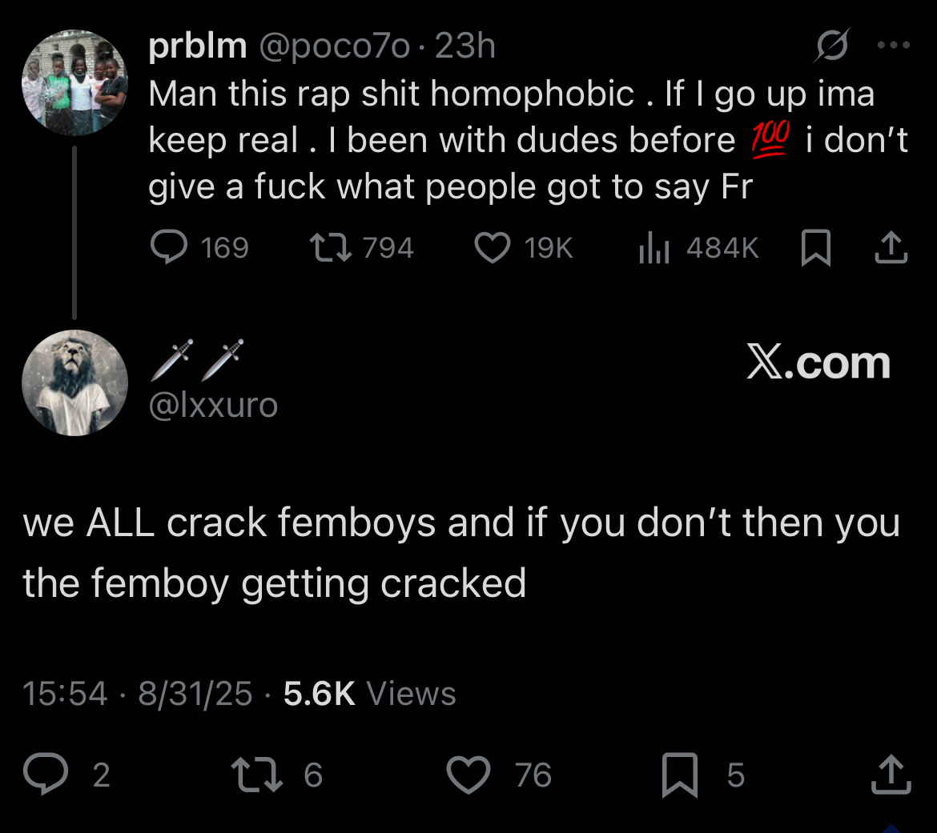Viewport: 937px width, 833px height.
Task: Open the prblm display name
Action: point(198,46)
